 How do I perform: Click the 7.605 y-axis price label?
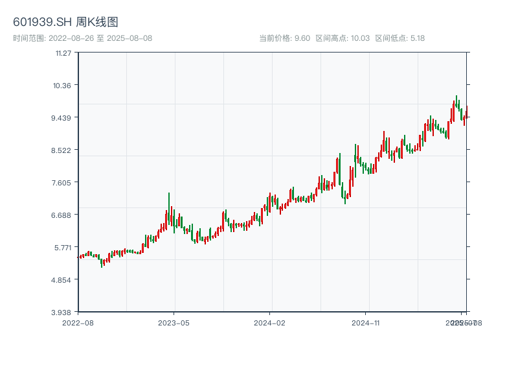[x=63, y=183]
